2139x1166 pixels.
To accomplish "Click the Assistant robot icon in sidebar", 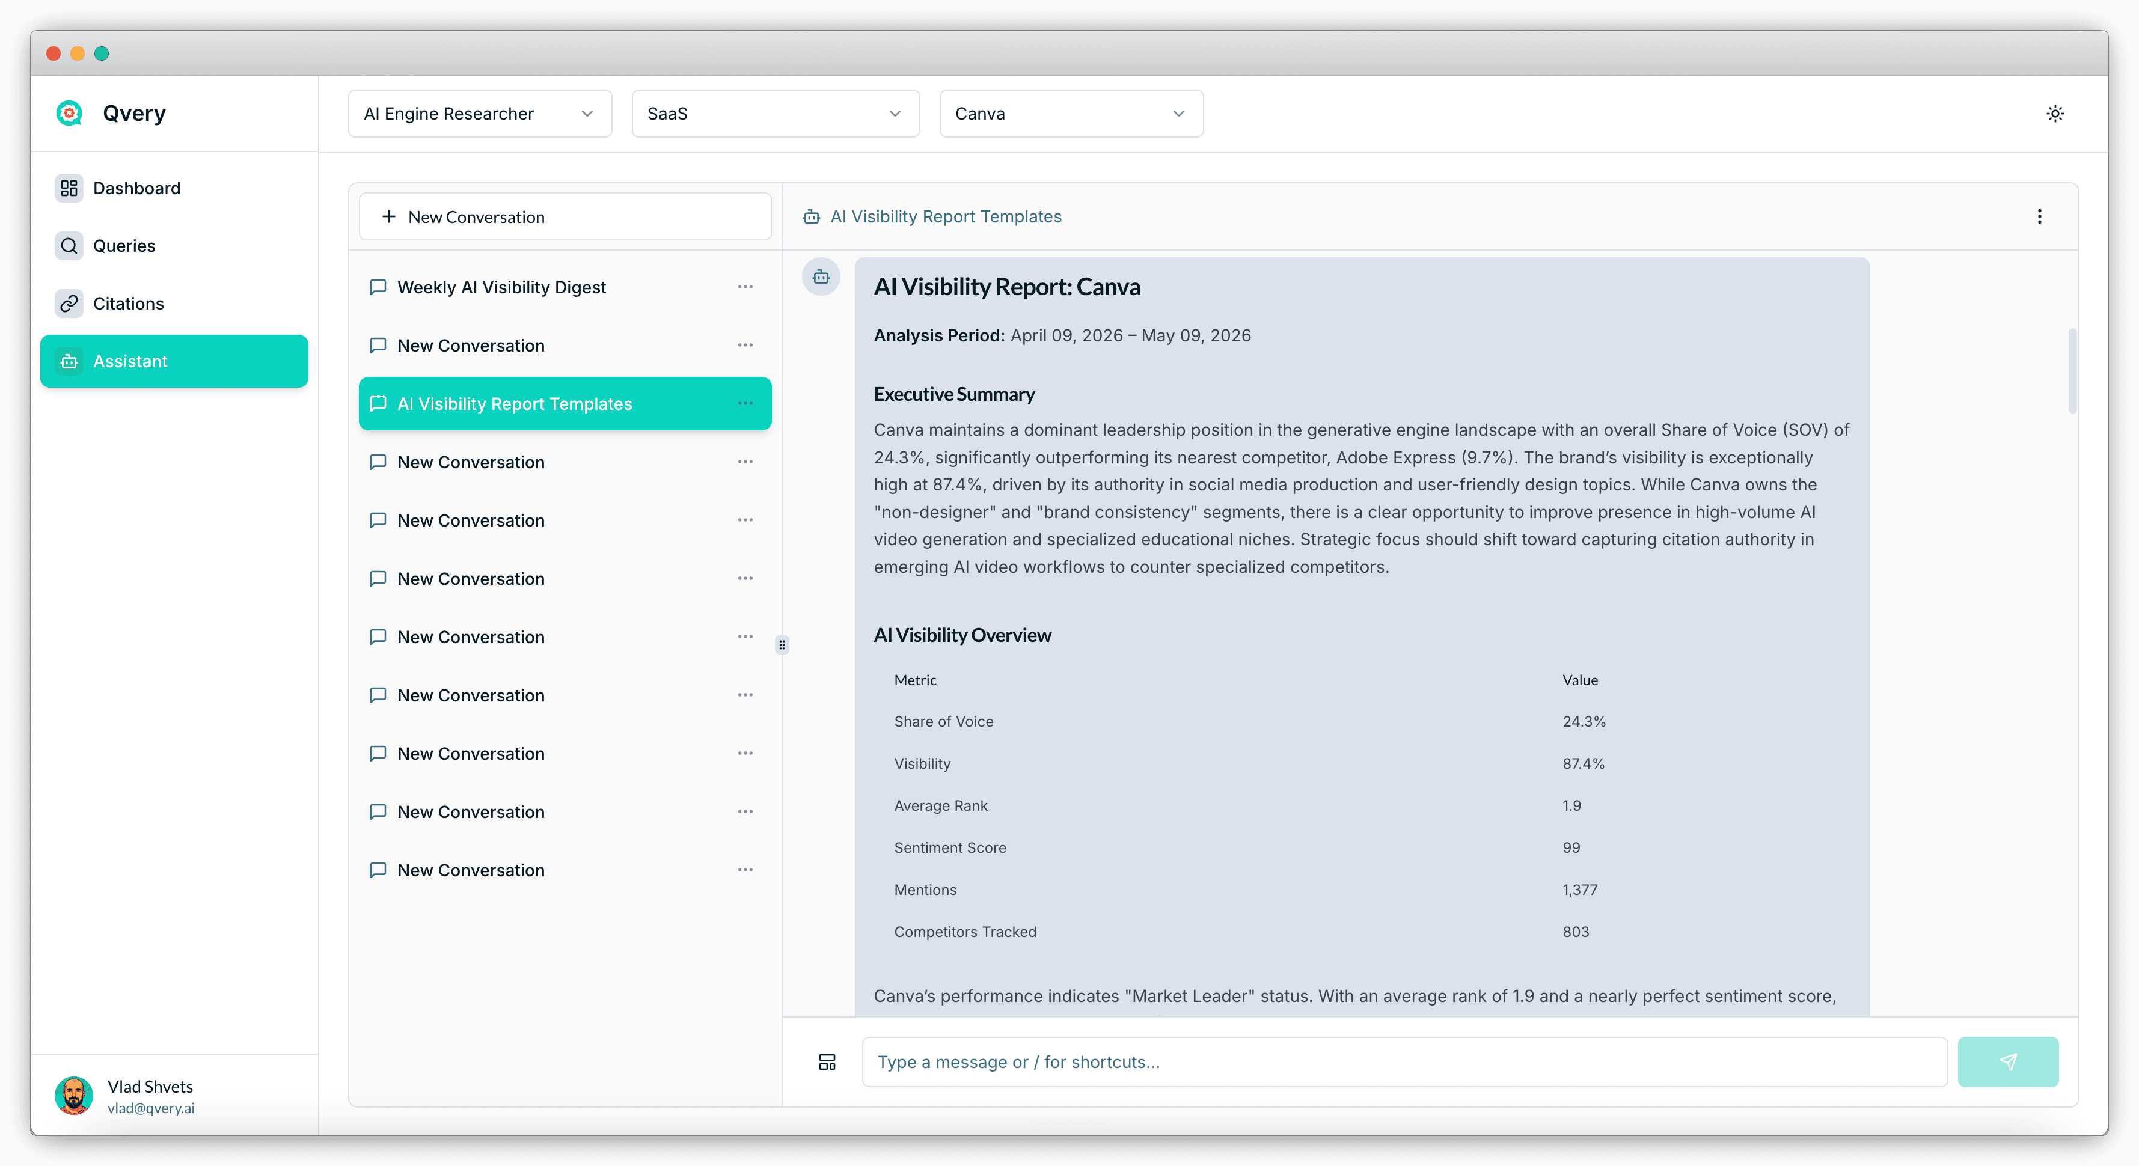I will coord(69,361).
